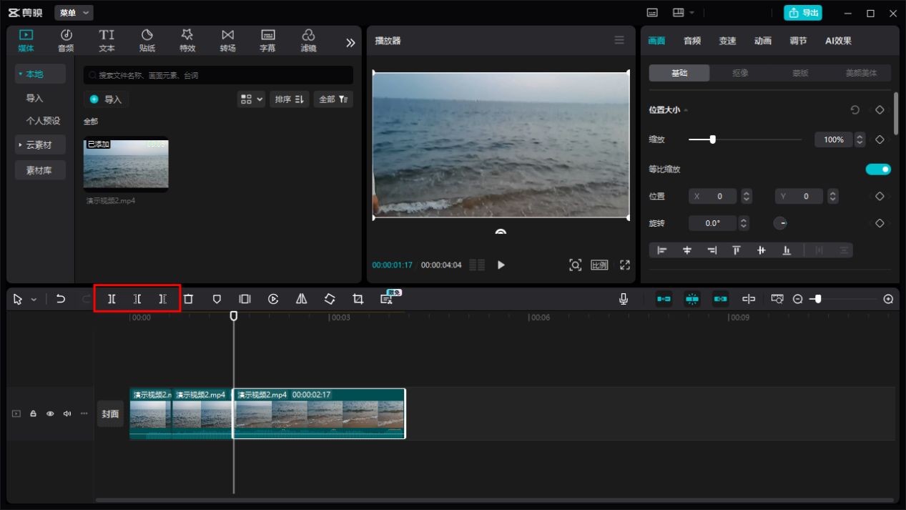
Task: Click the keyboard shortcuts icon in title bar
Action: click(652, 13)
